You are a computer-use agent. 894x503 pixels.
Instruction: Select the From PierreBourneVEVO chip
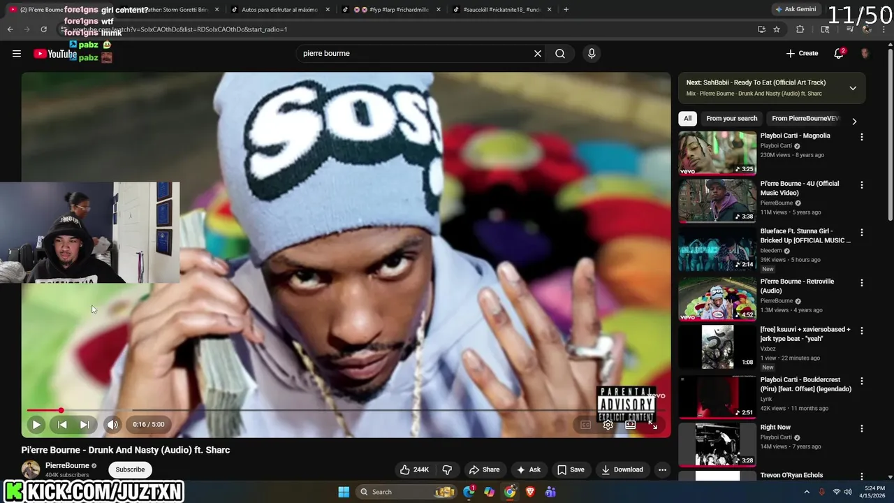click(x=805, y=119)
